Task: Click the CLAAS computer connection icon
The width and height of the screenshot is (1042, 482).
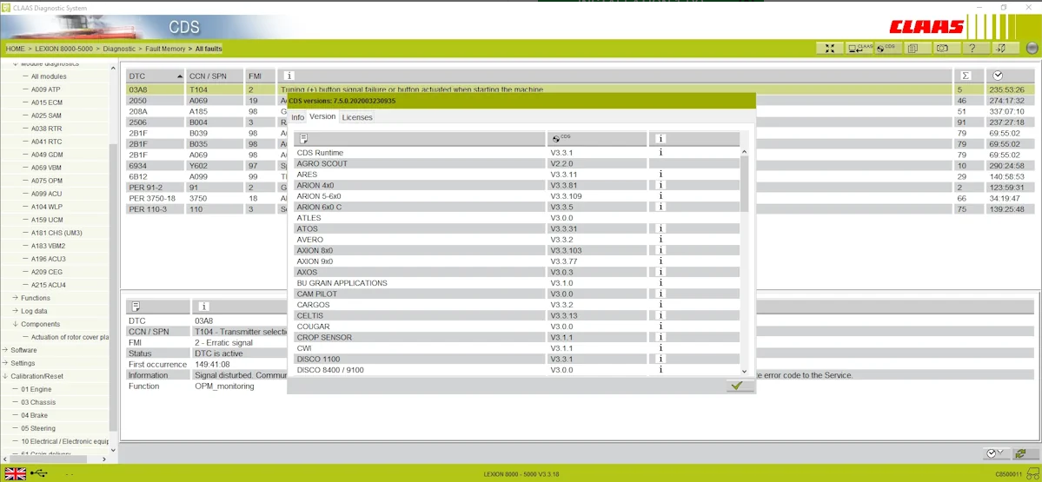Action: (860, 49)
